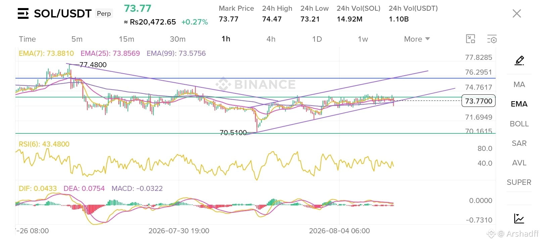Select the 15m timeframe tab
The width and height of the screenshot is (541, 242).
127,39
